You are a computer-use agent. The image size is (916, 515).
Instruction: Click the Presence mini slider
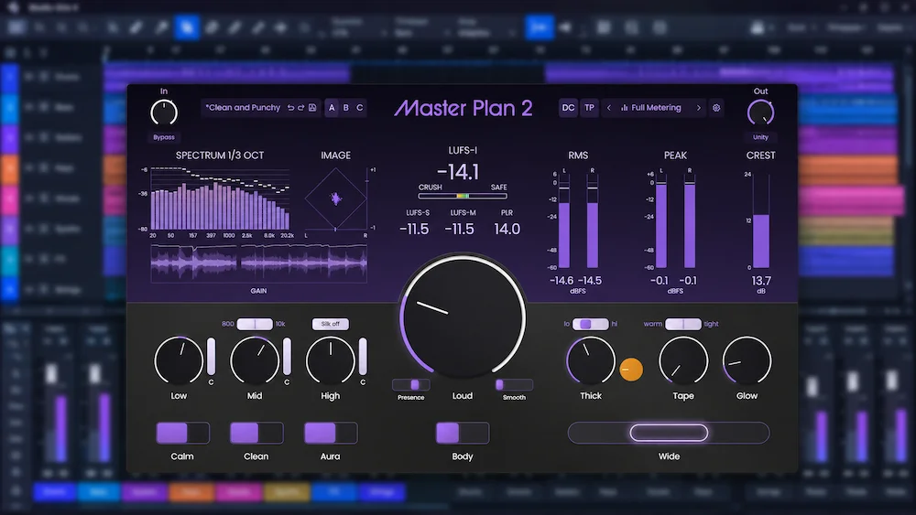click(x=411, y=384)
